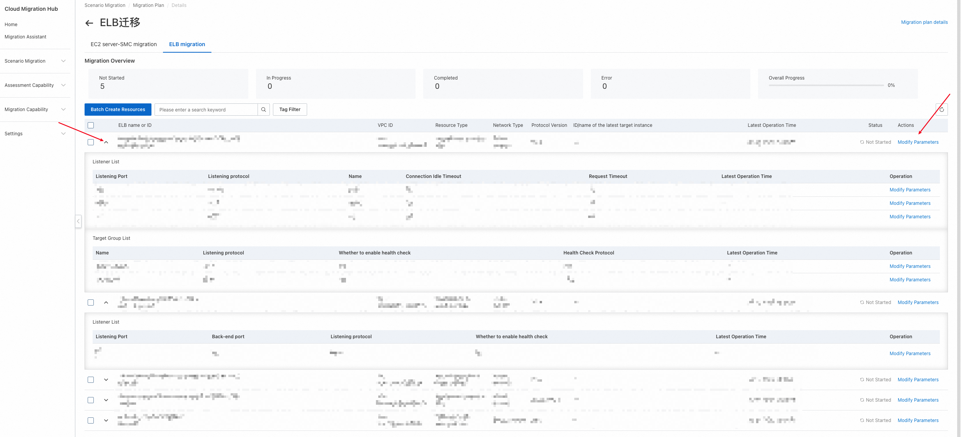Viewport: 961px width, 437px height.
Task: Click the Overall Progress bar
Action: click(826, 85)
